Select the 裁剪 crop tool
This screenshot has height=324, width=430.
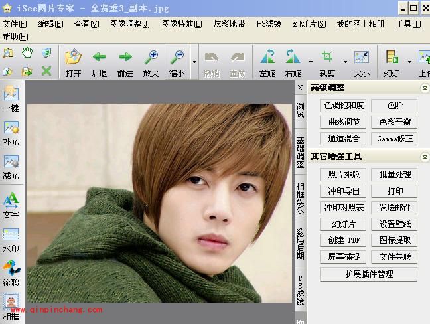click(x=327, y=58)
